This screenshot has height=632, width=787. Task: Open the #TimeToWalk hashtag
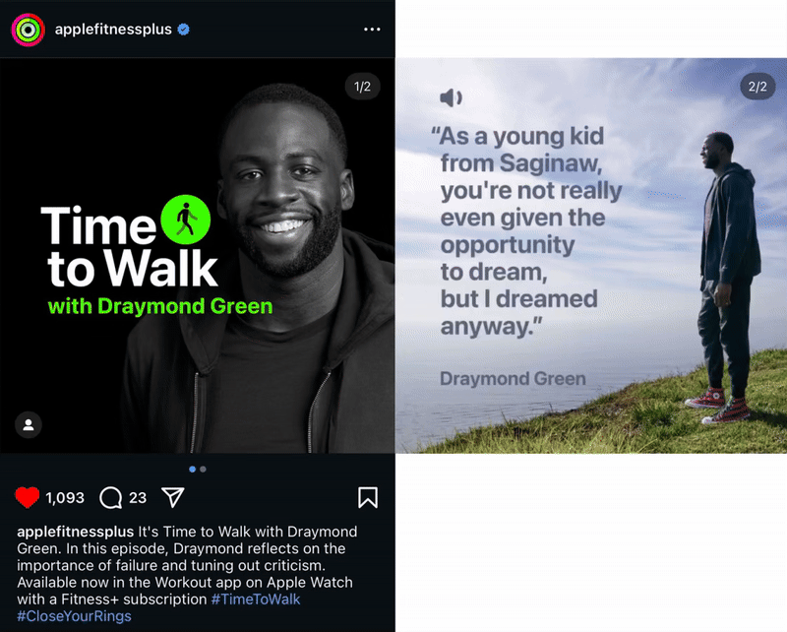pos(256,600)
